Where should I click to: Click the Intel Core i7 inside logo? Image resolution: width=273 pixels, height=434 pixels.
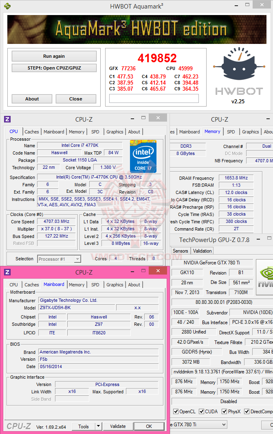[143, 156]
